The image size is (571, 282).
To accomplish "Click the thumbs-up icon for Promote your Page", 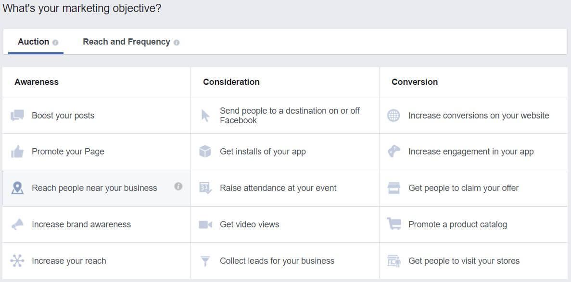I will 17,152.
